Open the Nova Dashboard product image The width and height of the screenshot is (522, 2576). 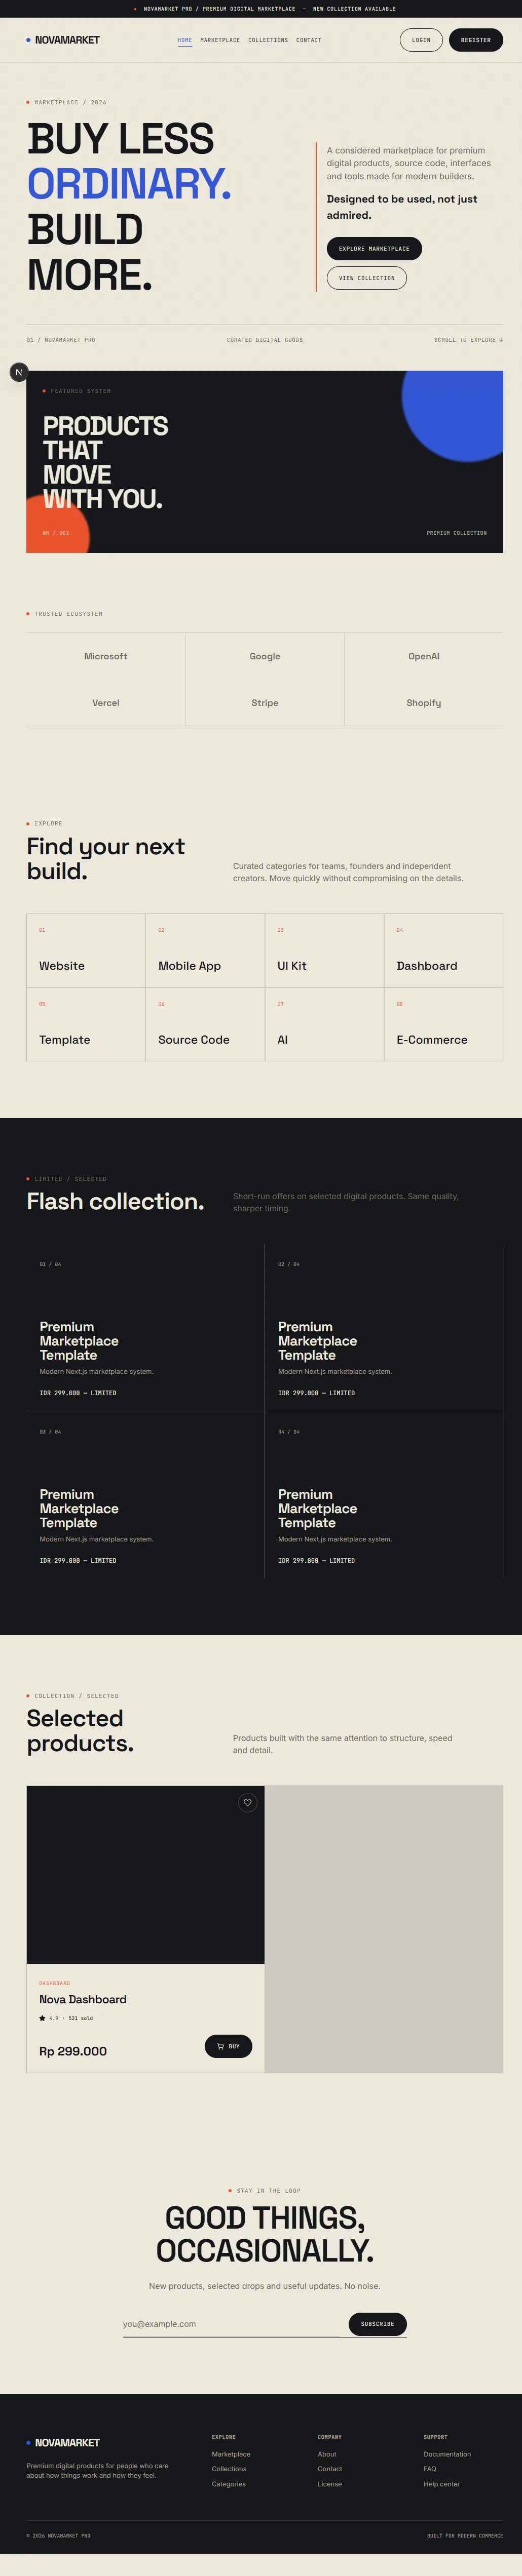pyautogui.click(x=145, y=1875)
